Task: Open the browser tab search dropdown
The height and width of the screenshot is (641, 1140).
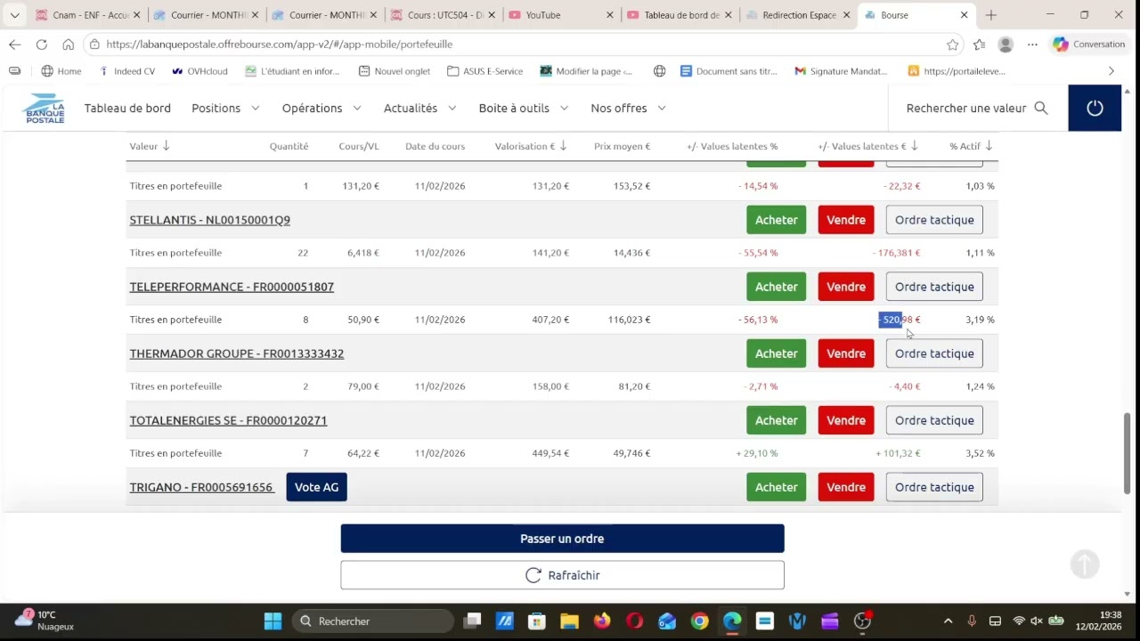Action: [x=14, y=15]
